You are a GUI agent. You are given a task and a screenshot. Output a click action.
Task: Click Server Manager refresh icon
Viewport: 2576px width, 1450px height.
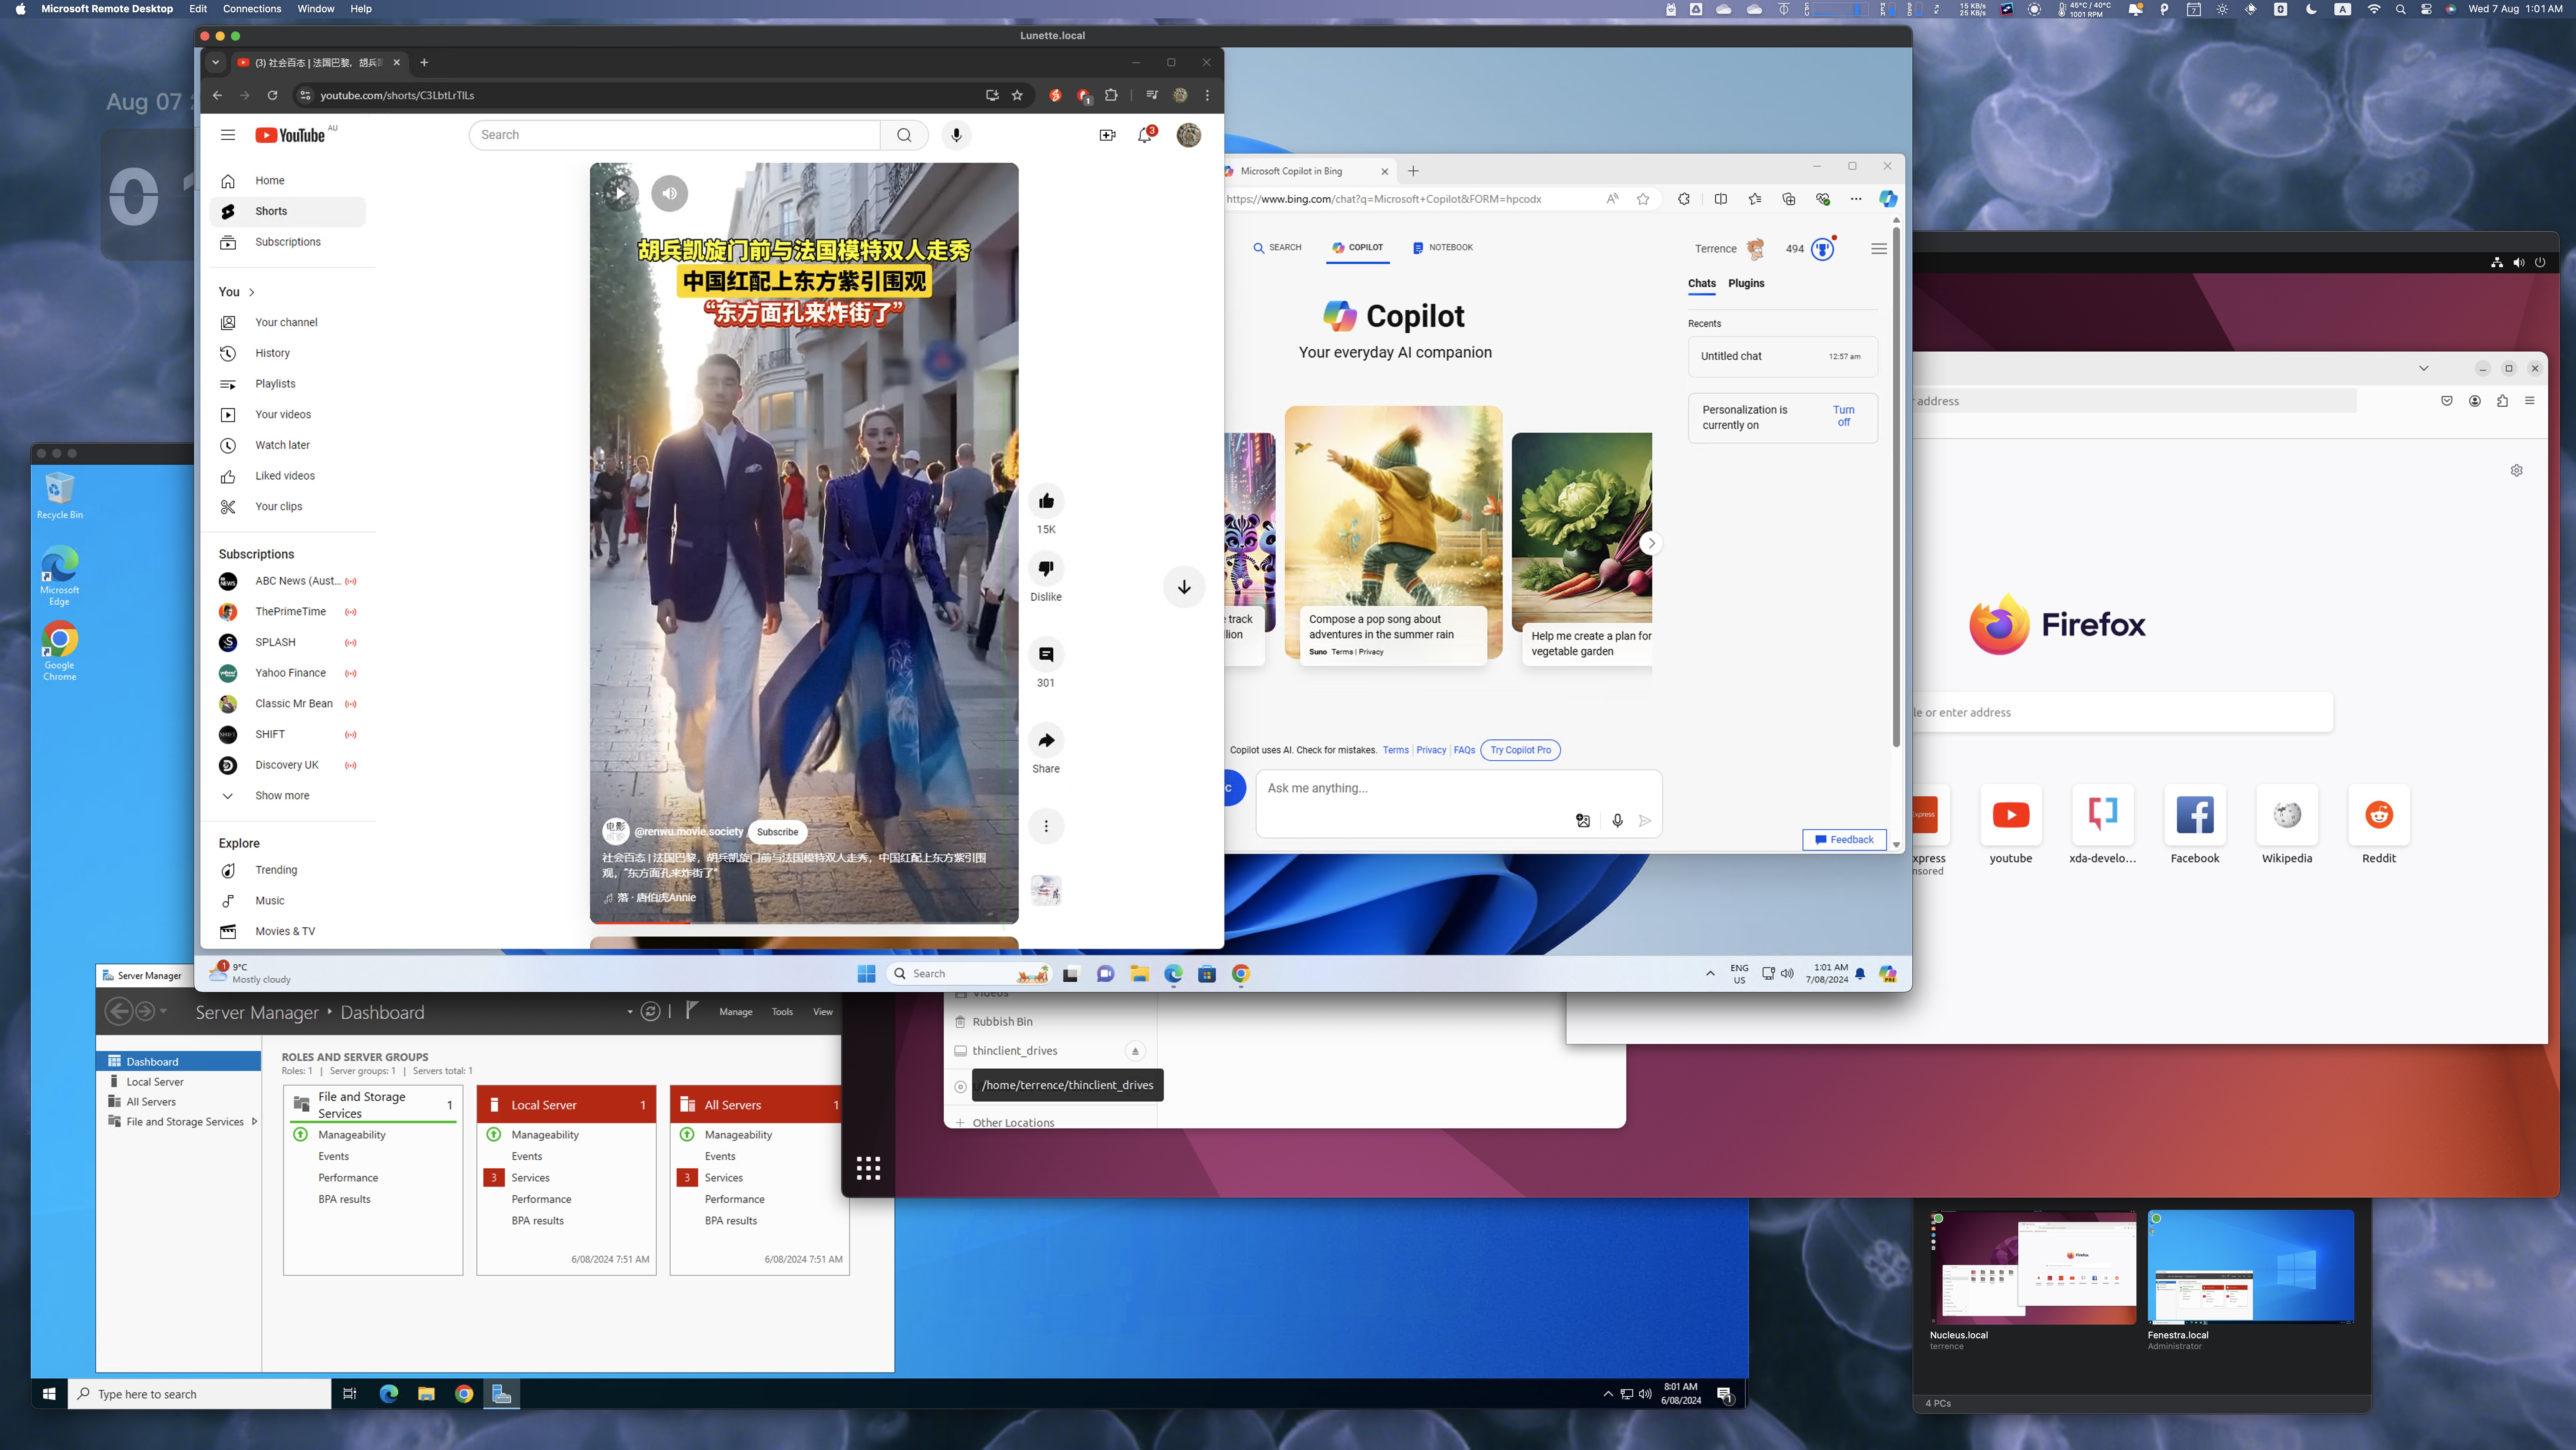(x=650, y=1012)
